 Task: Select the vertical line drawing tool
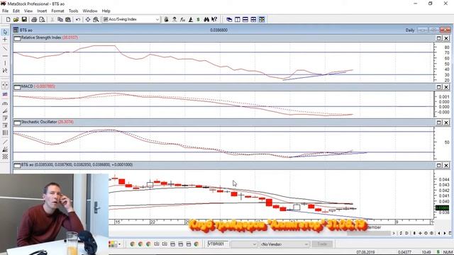coord(5,63)
